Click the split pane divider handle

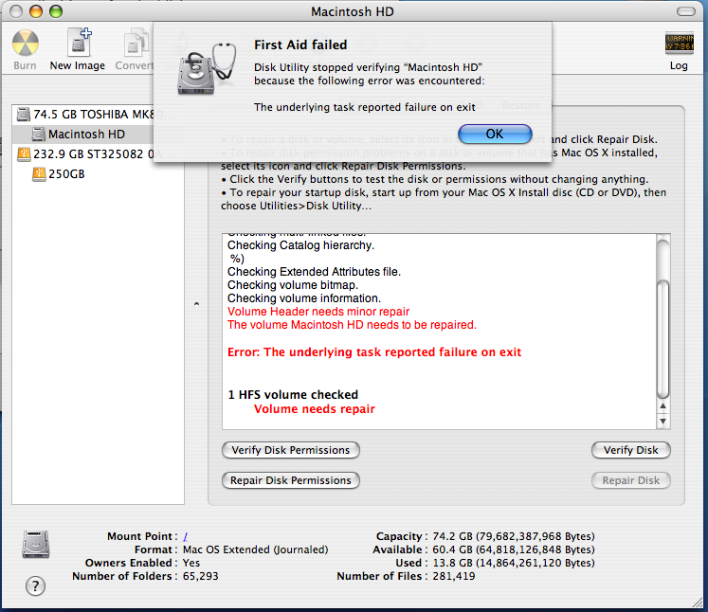[196, 304]
